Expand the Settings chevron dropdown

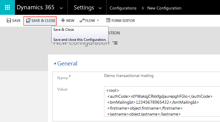(x=100, y=8)
